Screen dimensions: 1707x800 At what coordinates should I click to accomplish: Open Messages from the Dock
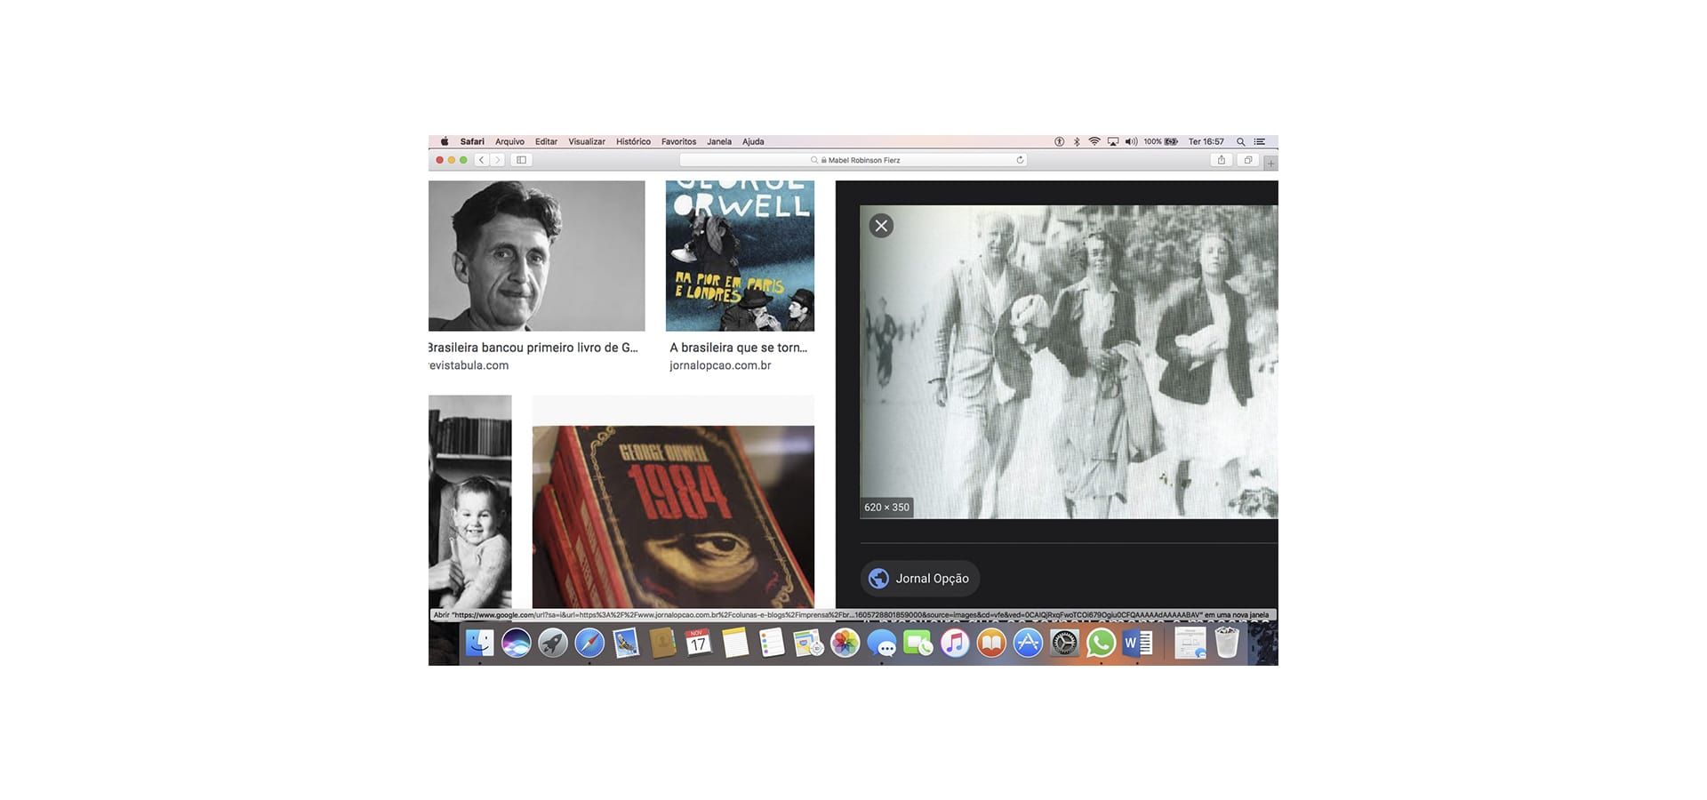(881, 643)
